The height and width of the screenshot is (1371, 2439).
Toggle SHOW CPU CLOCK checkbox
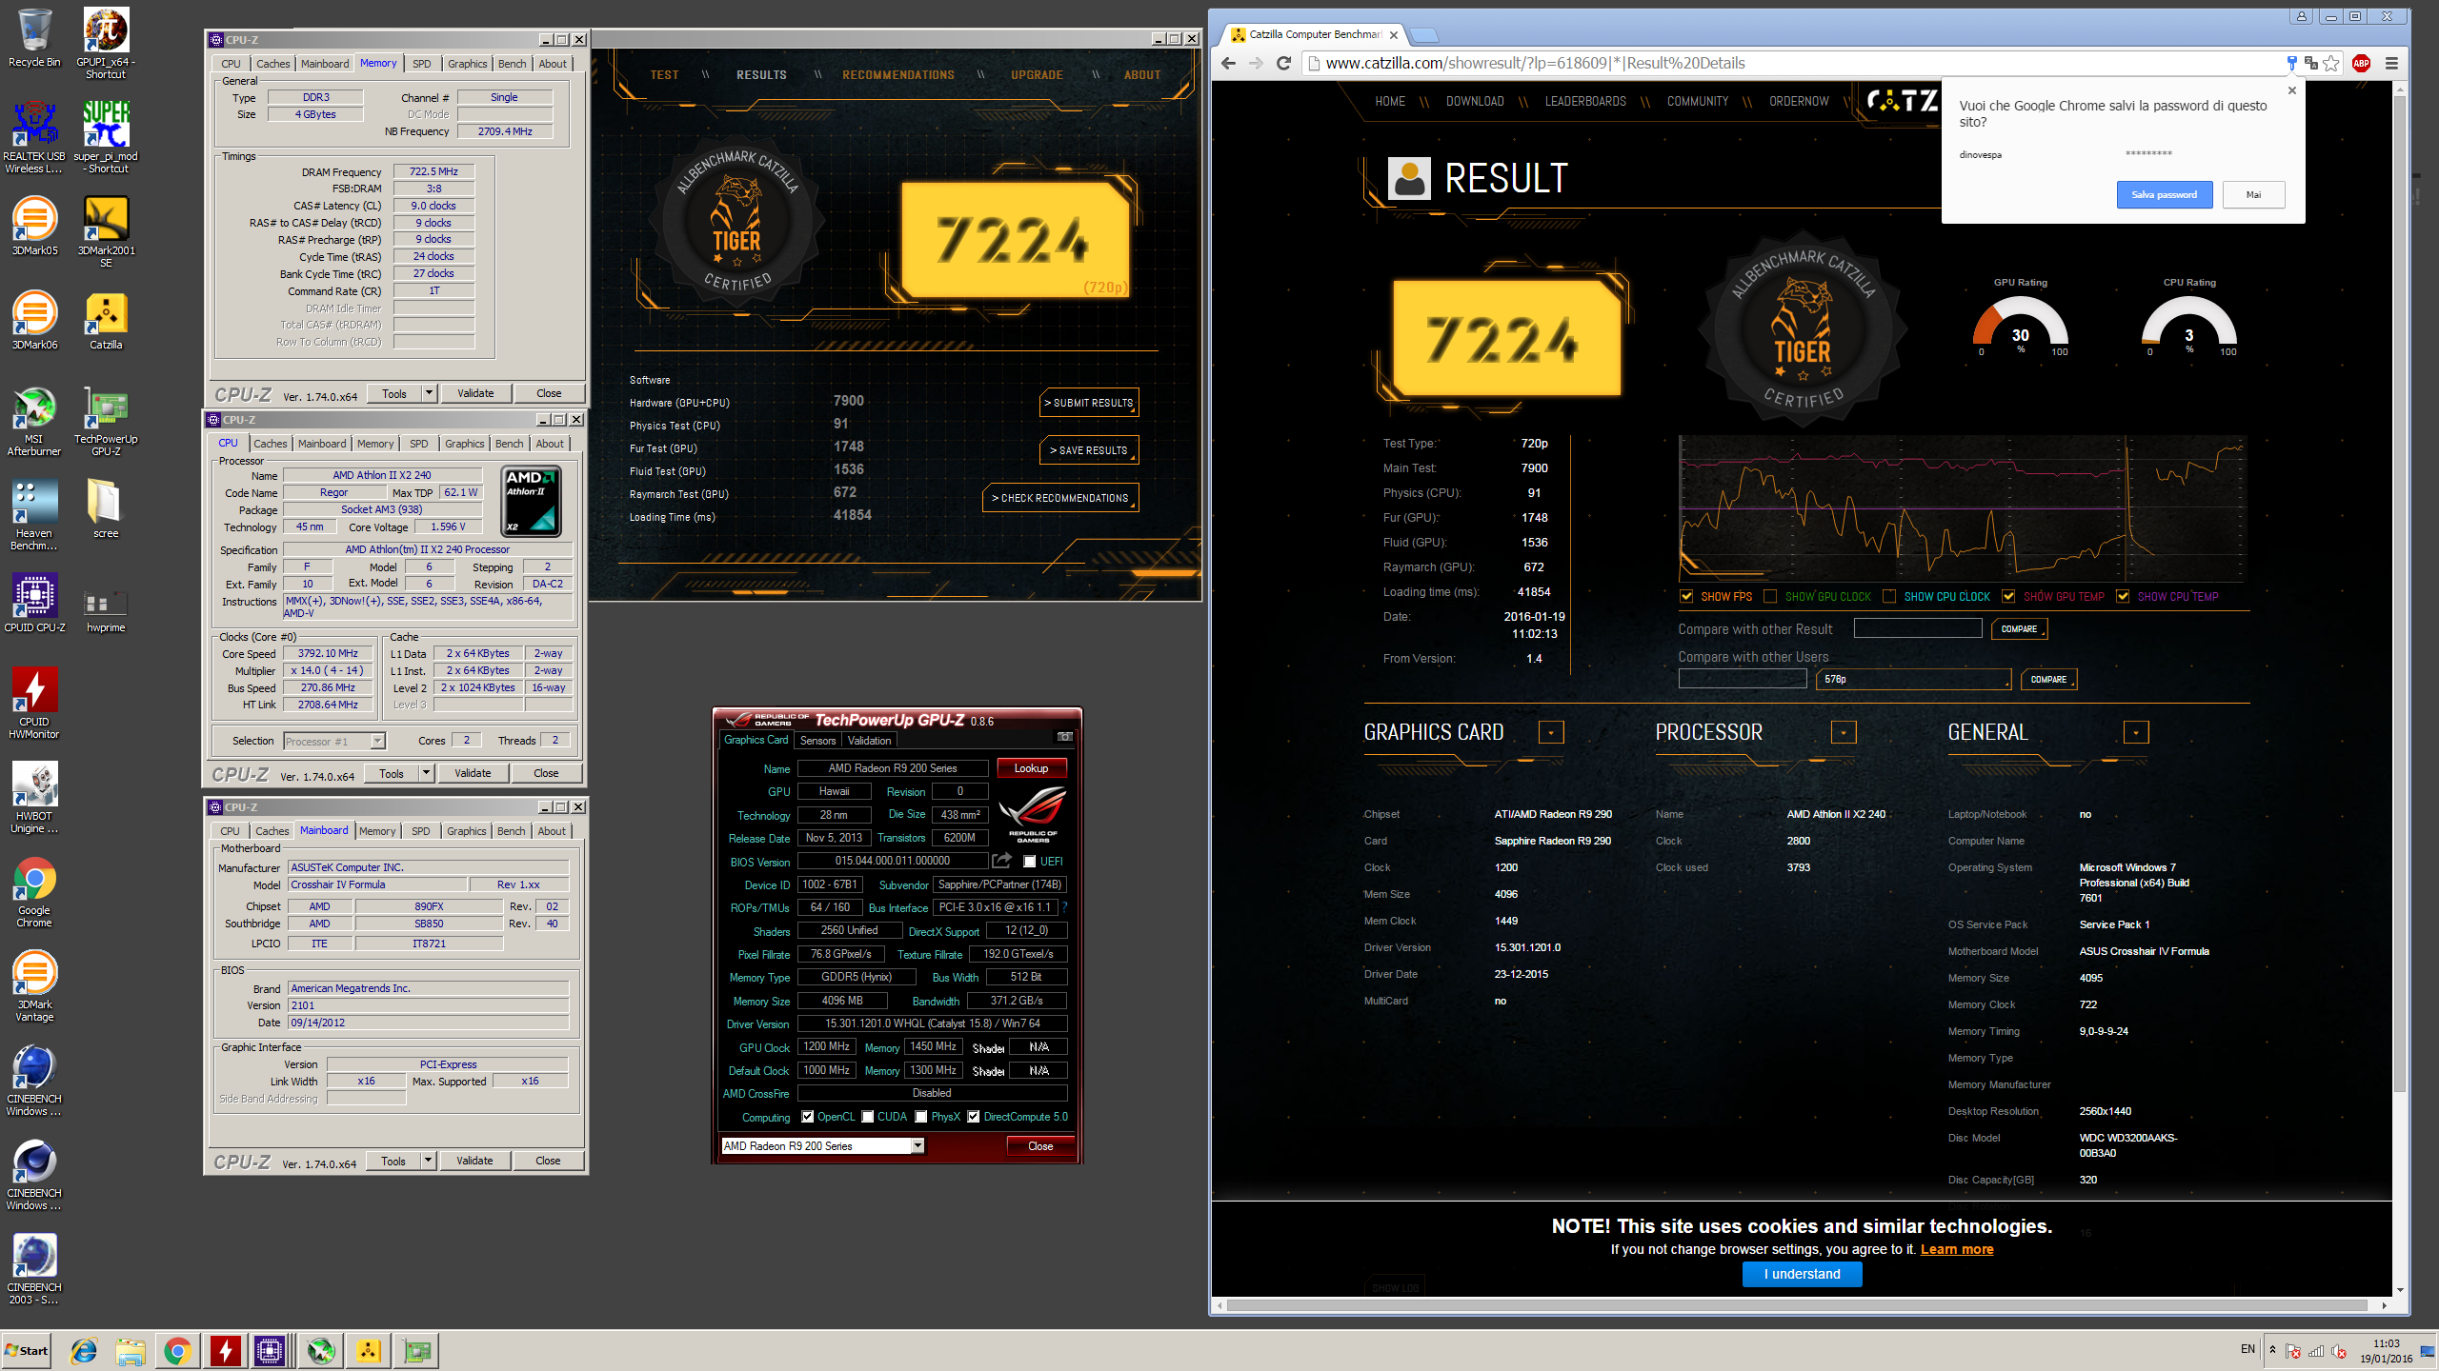[1889, 597]
